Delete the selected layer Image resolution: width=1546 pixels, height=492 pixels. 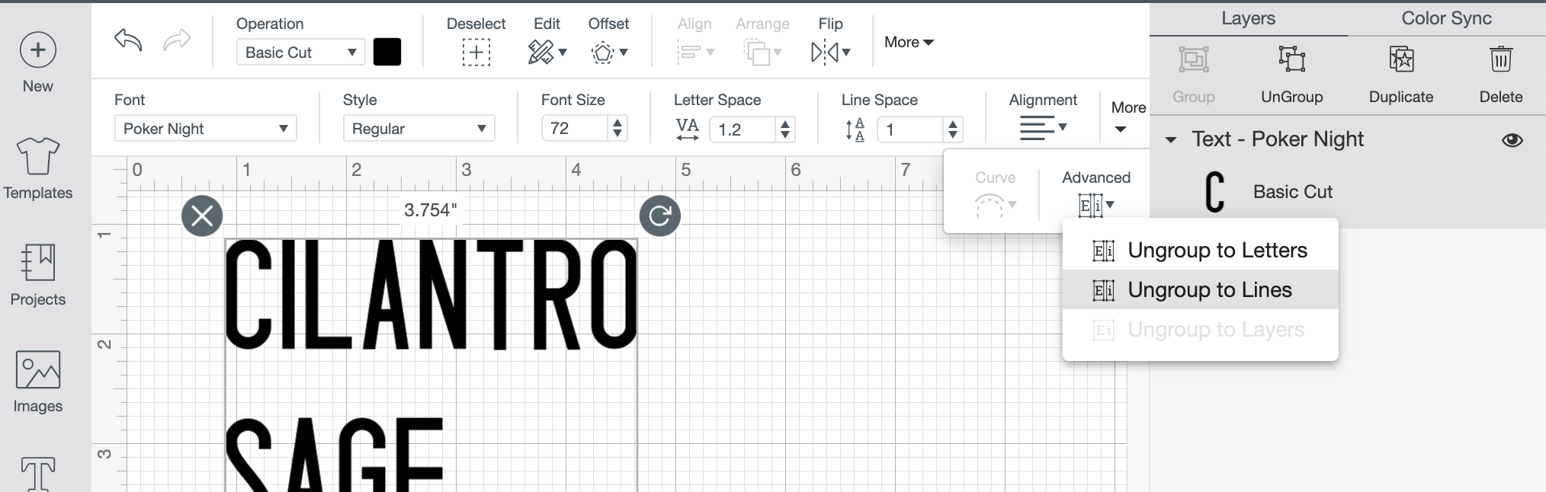coord(1500,59)
